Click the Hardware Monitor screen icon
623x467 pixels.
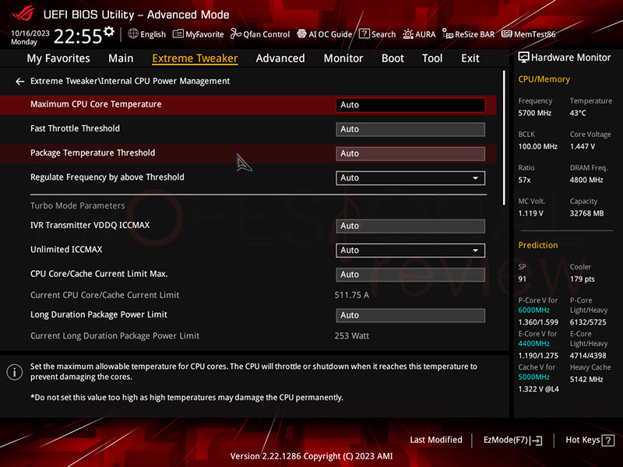[x=523, y=58]
